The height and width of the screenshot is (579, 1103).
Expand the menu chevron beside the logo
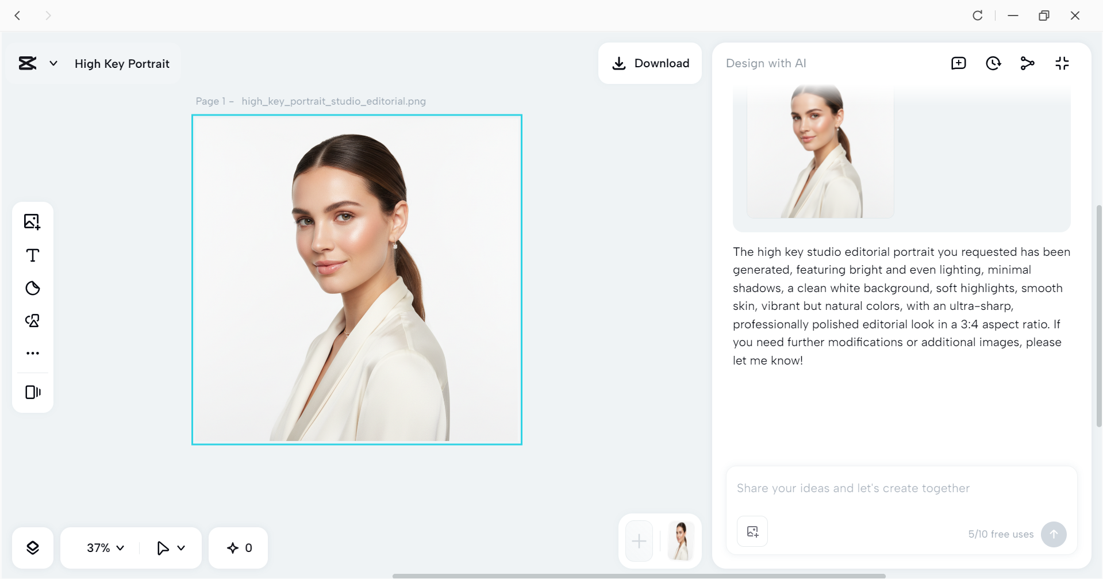coord(53,63)
